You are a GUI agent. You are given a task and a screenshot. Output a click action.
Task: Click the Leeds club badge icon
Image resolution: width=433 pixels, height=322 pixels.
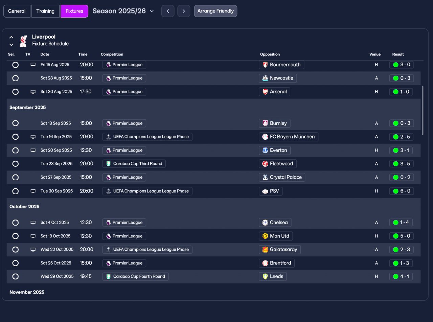pos(265,277)
